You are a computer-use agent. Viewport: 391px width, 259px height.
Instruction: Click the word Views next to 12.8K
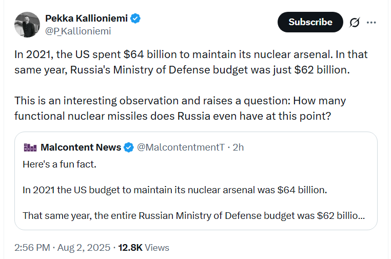click(x=157, y=248)
